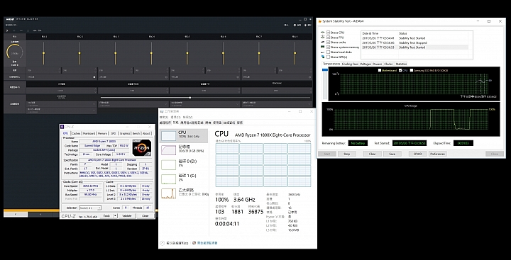Image resolution: width=511 pixels, height=260 pixels.
Task: Click the CPU usage thumbnail in Task Manager
Action: pos(168,136)
